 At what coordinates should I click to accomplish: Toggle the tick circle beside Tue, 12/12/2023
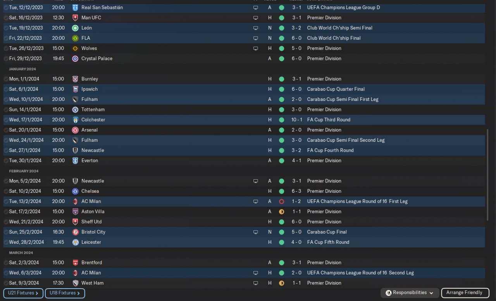tap(6, 8)
